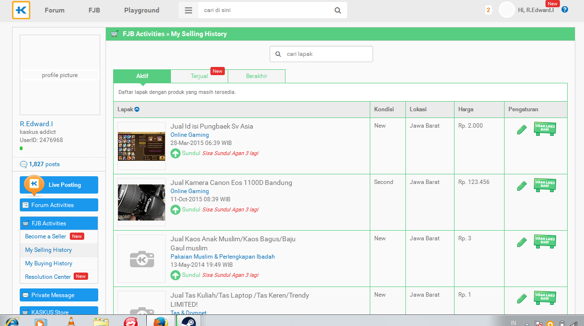Open Pakaian Muslim & Perlengkapan Ibadah category
This screenshot has height=326, width=584.
coord(222,257)
